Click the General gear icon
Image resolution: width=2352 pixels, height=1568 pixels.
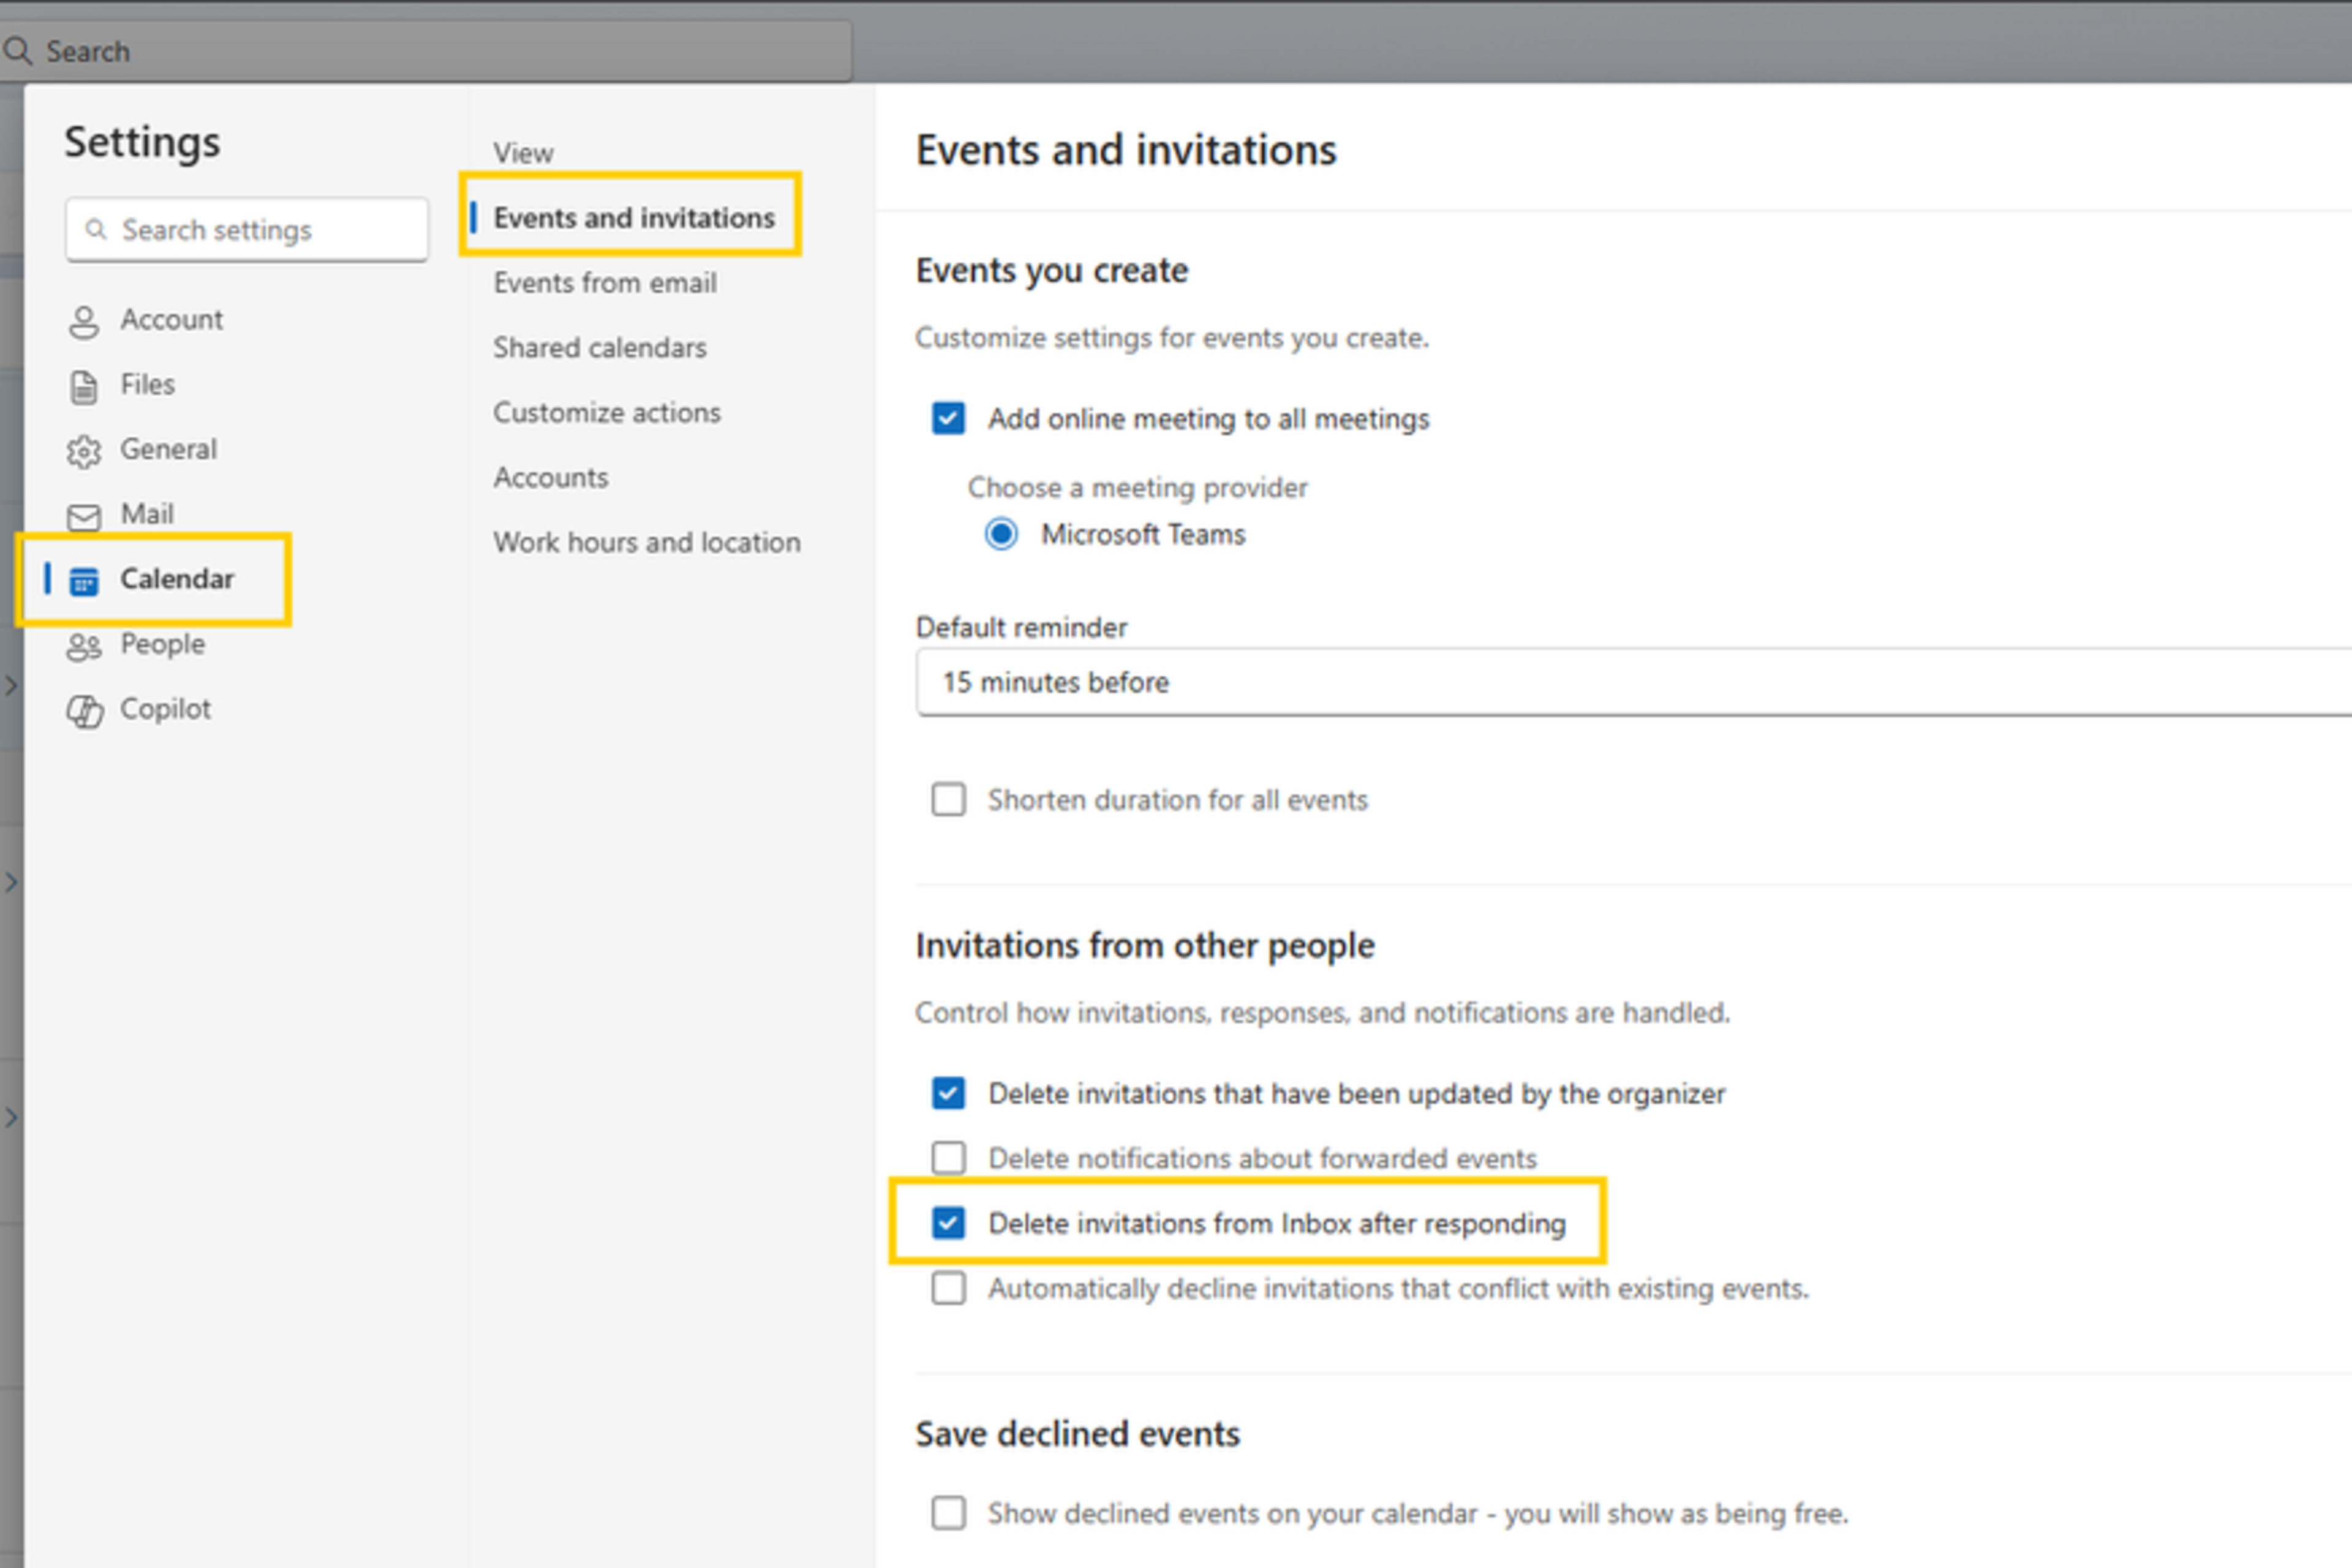(x=84, y=452)
